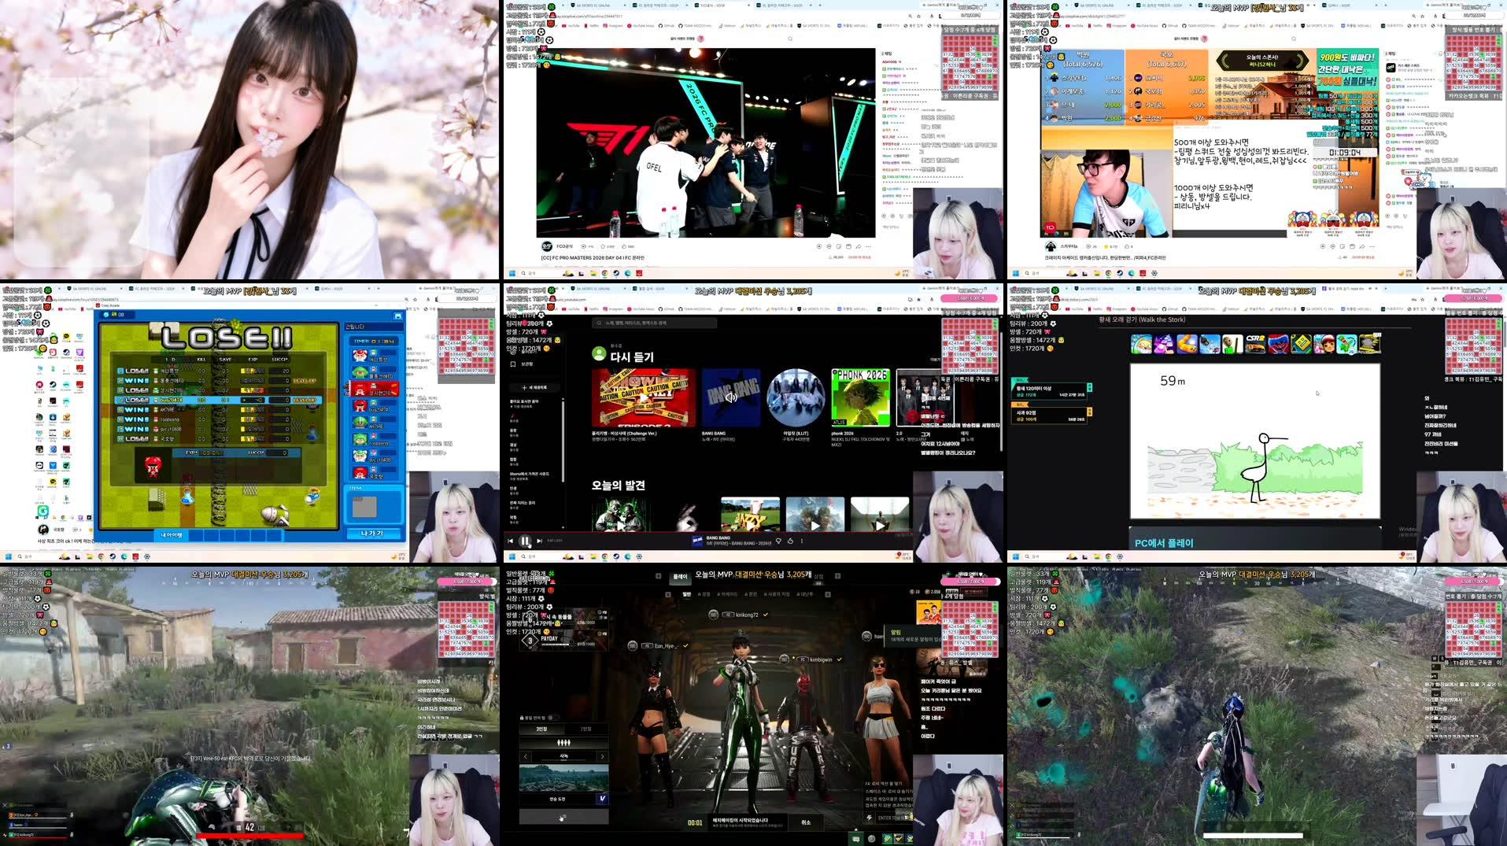
Task: Open green profile avatar beside 다시 듣기
Action: coord(599,355)
